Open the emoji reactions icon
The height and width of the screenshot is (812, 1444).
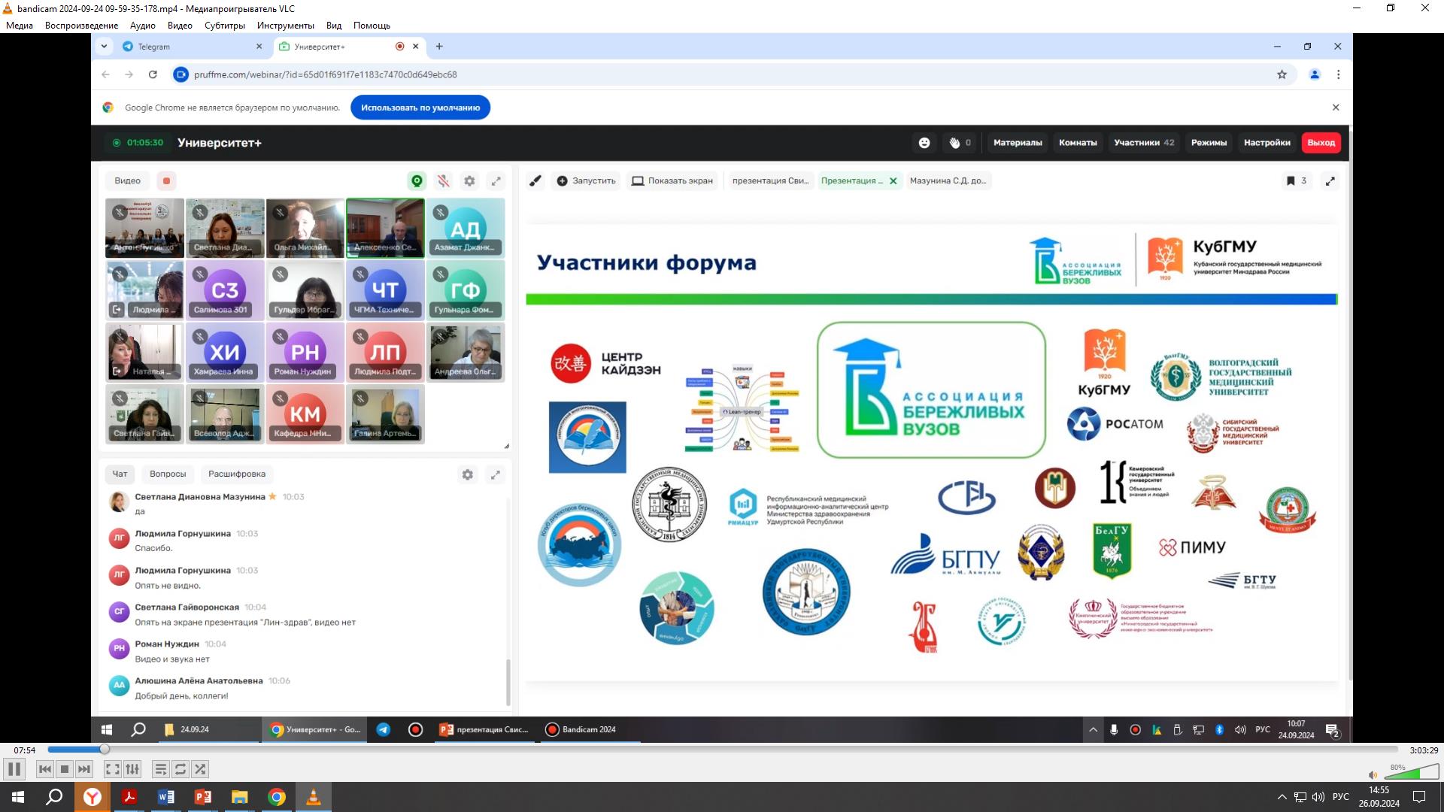924,143
